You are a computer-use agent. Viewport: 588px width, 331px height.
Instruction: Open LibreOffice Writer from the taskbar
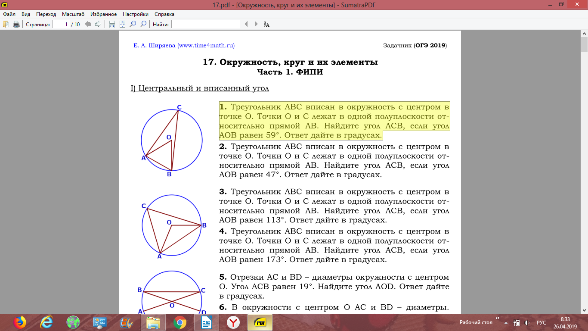click(x=207, y=322)
